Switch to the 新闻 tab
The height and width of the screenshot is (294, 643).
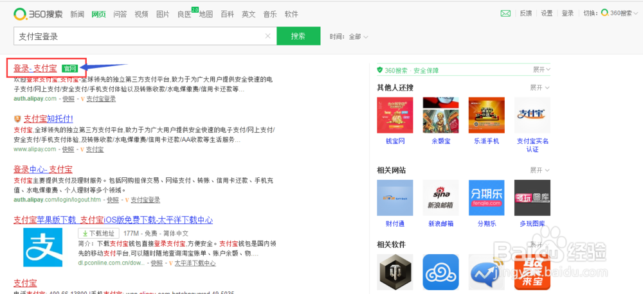(x=77, y=14)
